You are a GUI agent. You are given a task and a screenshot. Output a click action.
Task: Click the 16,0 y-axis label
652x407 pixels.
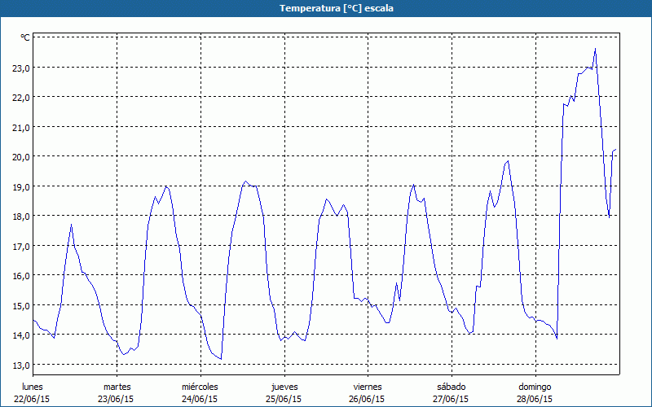point(21,276)
